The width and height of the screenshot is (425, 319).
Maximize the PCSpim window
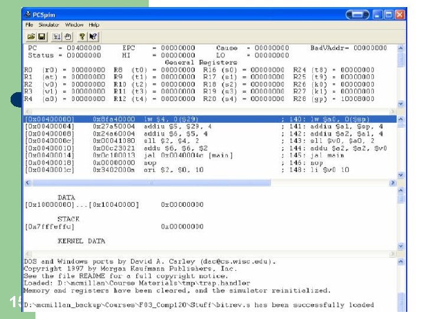click(388, 15)
